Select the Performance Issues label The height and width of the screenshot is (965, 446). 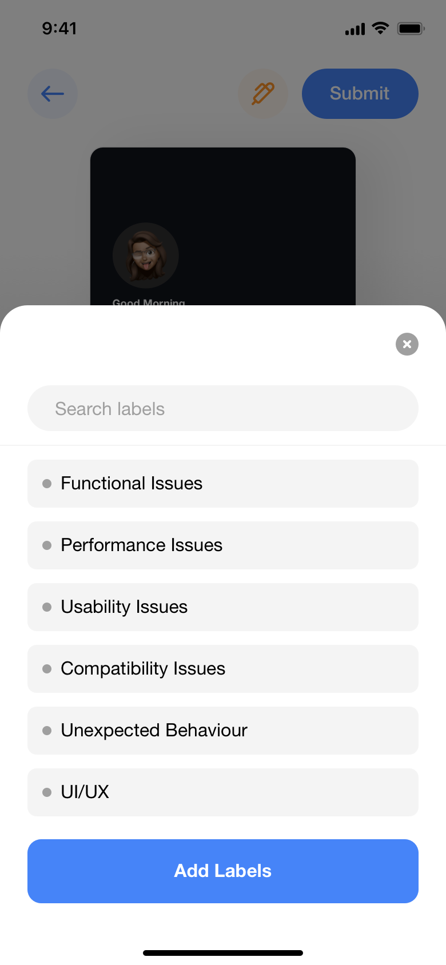point(223,545)
